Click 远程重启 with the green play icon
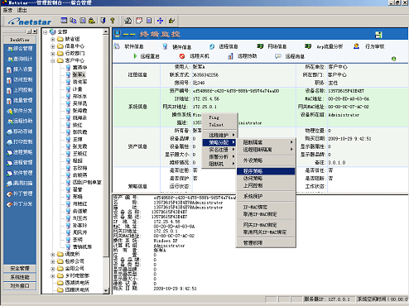 pos(147,56)
